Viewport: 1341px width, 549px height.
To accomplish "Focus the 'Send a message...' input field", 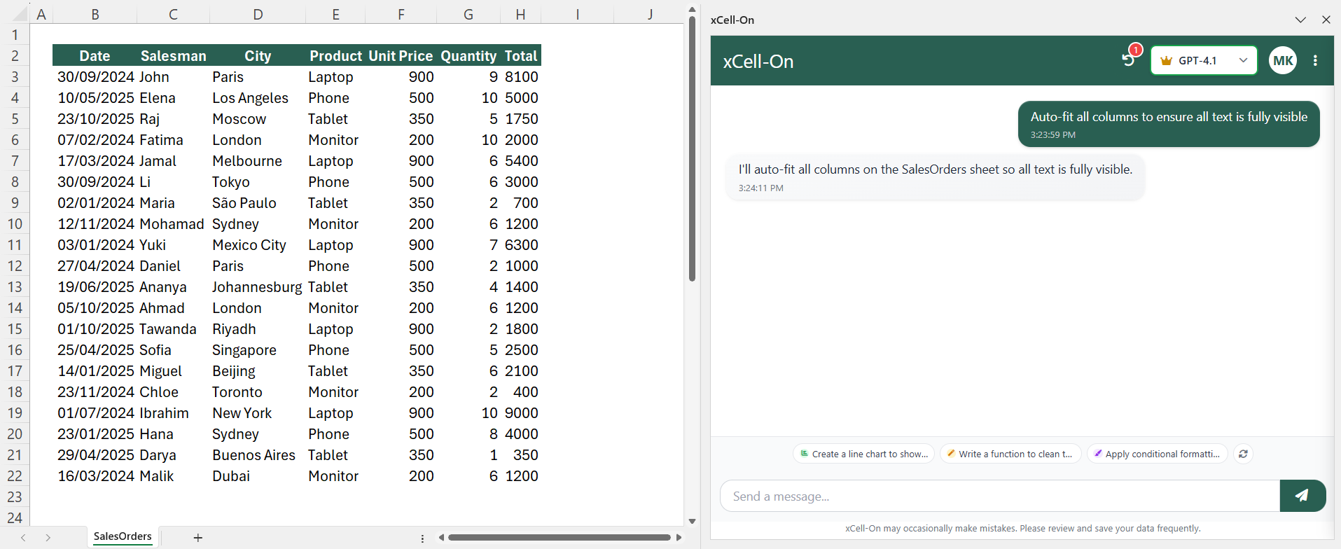I will click(999, 496).
